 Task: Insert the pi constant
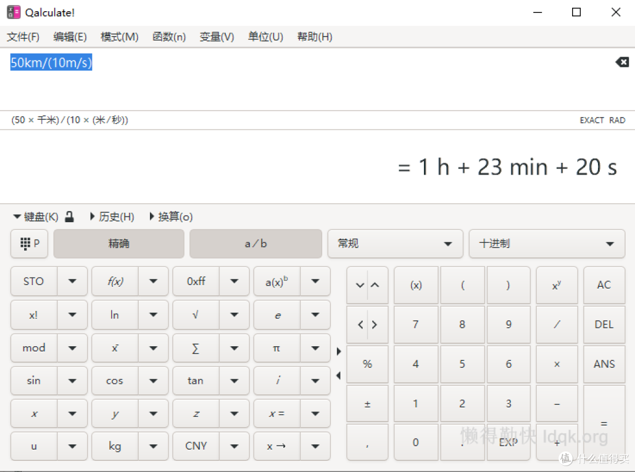(276, 348)
